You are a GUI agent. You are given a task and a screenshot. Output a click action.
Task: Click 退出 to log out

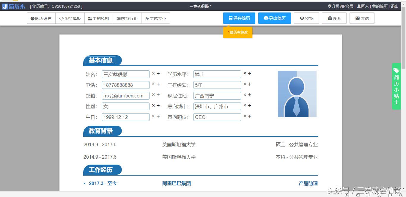pos(394,6)
